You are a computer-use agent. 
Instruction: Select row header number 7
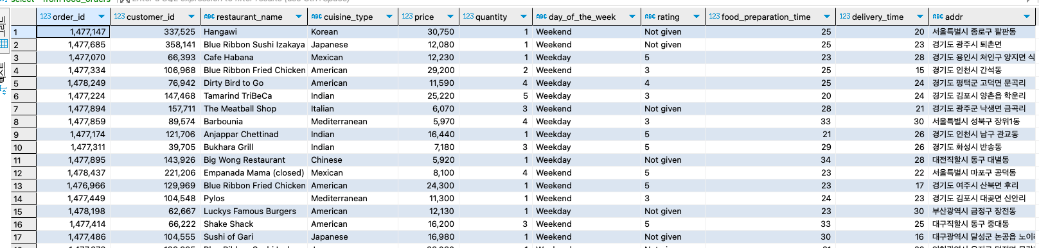(23, 109)
